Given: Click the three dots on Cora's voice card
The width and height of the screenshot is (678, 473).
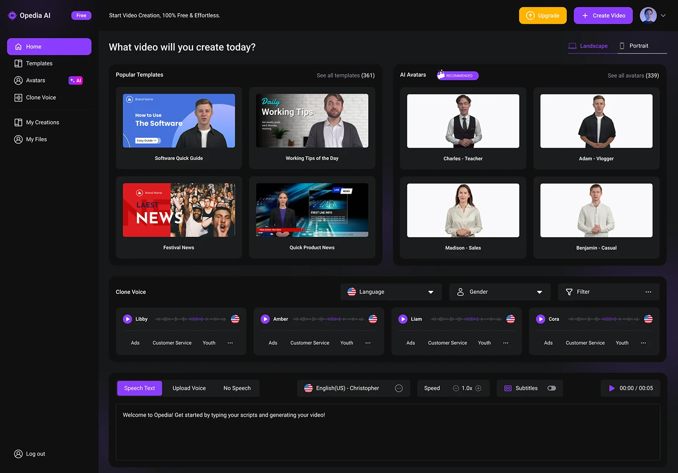Looking at the screenshot, I should tap(643, 343).
